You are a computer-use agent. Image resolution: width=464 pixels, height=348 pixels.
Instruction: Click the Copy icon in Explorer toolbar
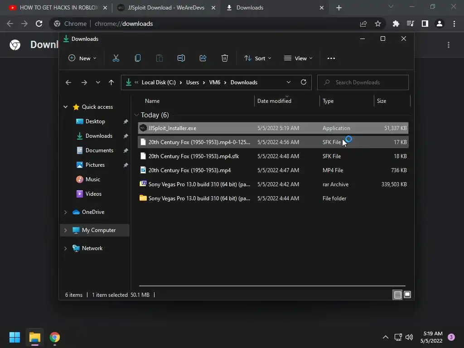(138, 58)
